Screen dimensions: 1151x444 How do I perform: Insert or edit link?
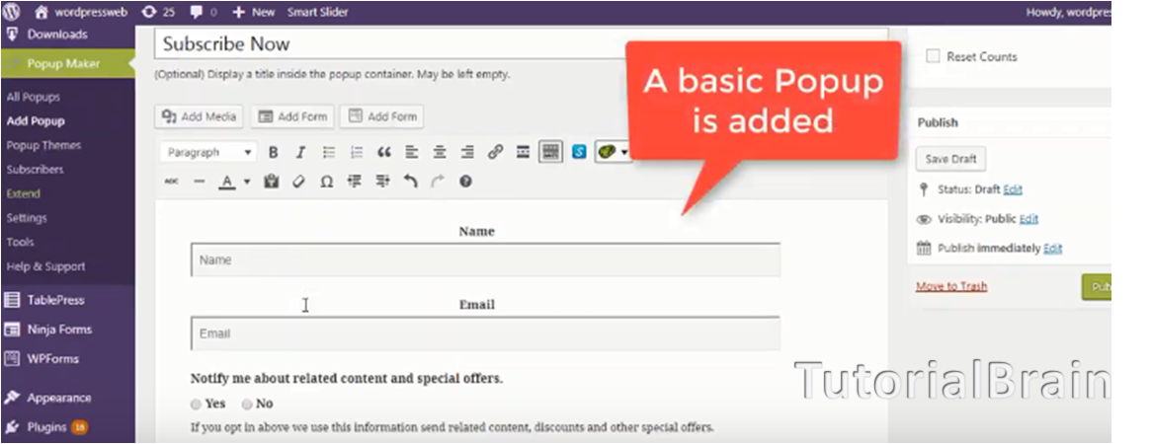click(x=496, y=152)
